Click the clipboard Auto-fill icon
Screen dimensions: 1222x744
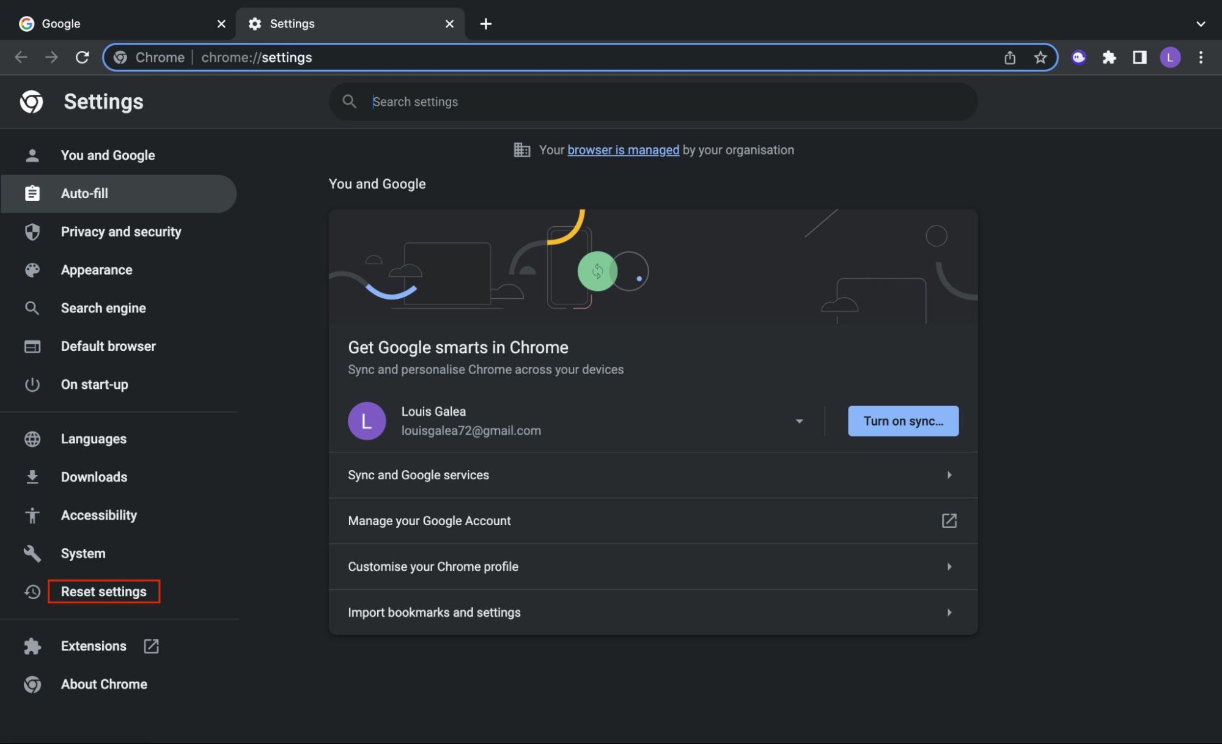(32, 193)
